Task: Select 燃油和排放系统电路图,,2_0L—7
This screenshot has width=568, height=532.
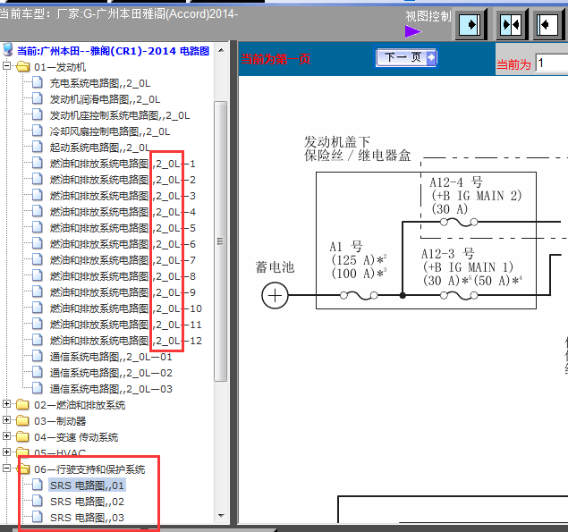Action: [123, 260]
